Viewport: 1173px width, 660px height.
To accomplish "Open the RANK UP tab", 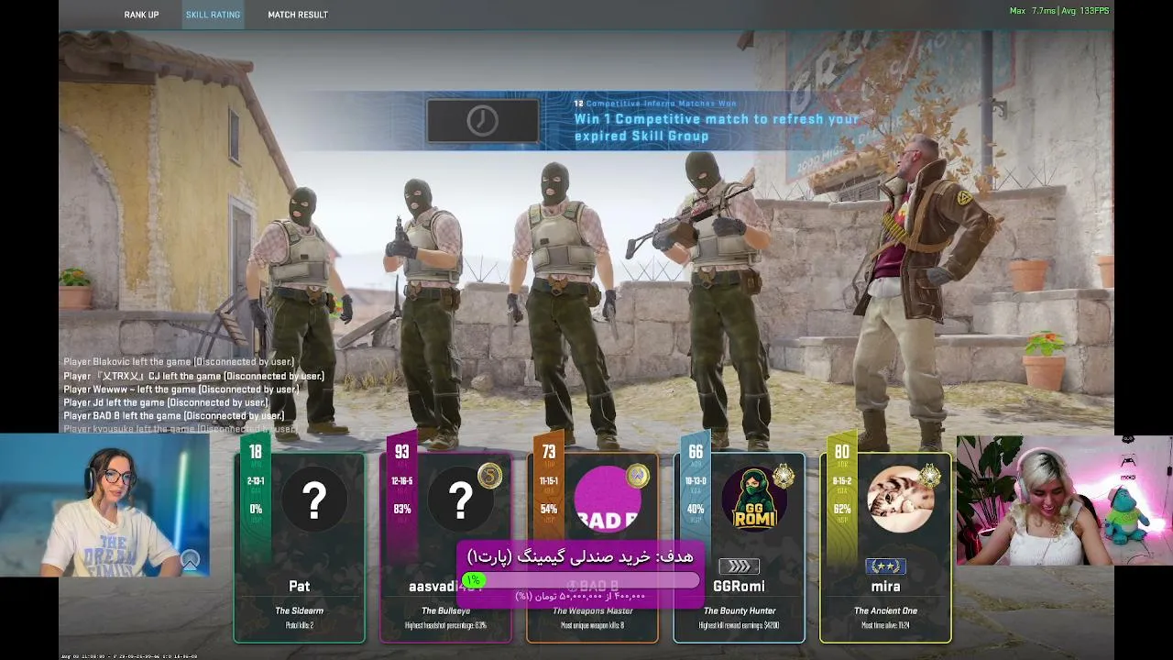I will tap(141, 15).
